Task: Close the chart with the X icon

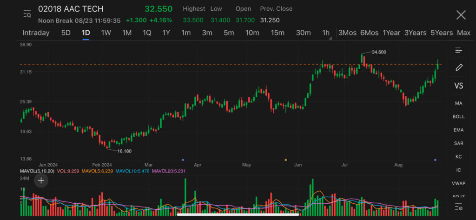Action: (461, 15)
